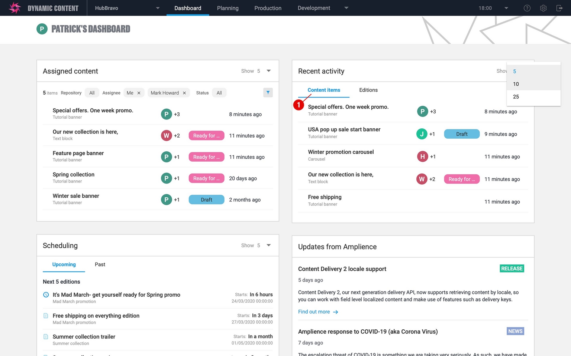Viewport: 571px width, 356px height.
Task: Click the log out icon
Action: pos(559,8)
